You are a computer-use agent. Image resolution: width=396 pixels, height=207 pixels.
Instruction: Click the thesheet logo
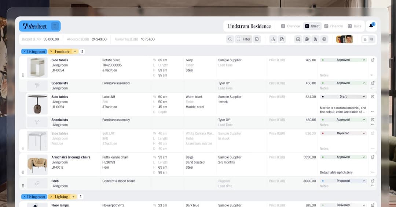(x=35, y=26)
